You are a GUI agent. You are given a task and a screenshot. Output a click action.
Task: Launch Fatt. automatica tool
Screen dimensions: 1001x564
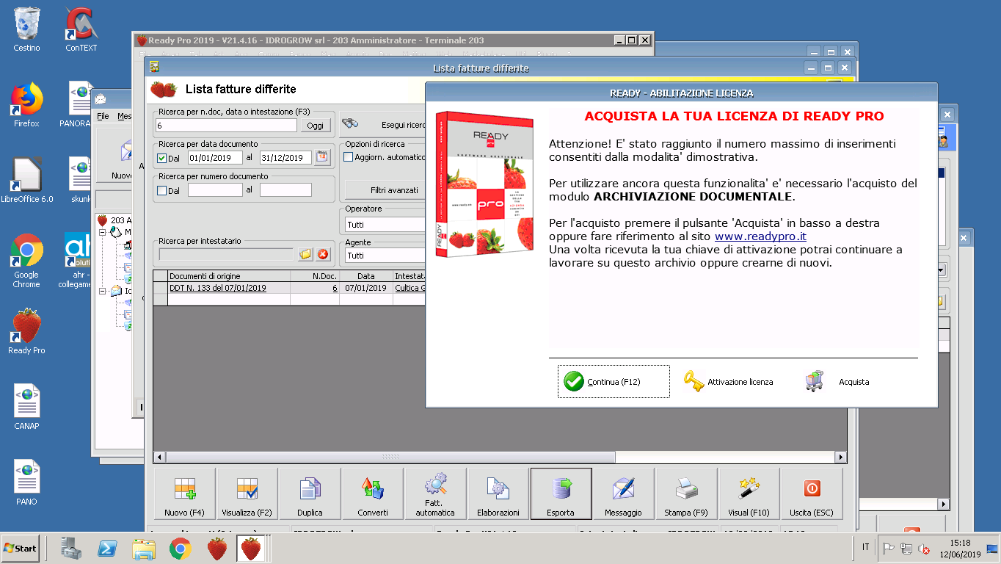(x=435, y=494)
